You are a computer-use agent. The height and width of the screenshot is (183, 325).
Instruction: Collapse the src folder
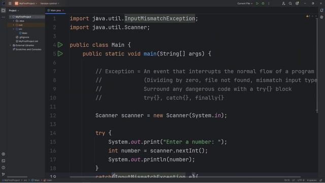[x=14, y=29]
